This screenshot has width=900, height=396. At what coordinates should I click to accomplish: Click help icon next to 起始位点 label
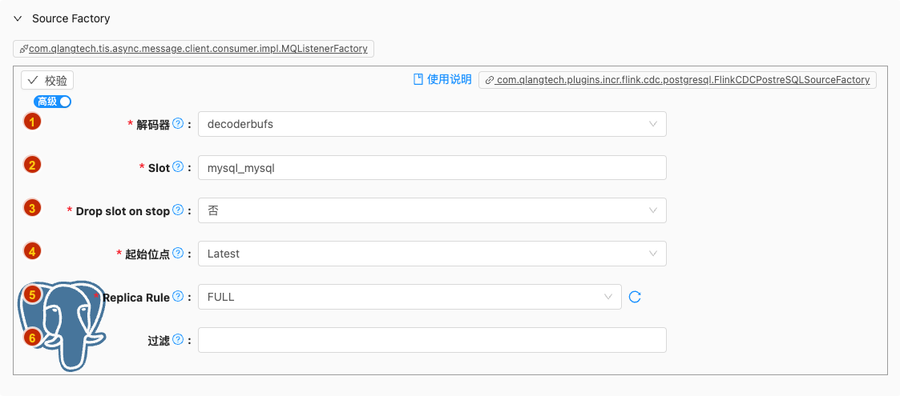tap(178, 254)
